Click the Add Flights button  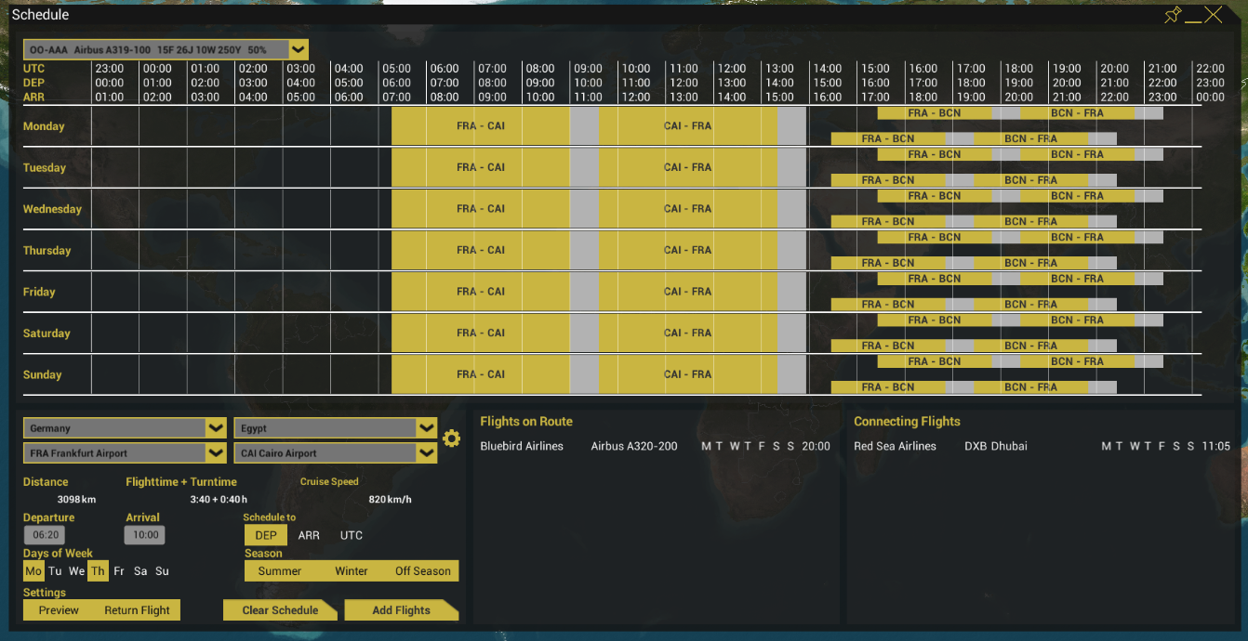click(x=402, y=609)
